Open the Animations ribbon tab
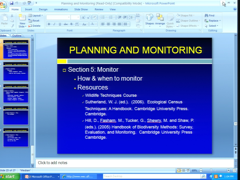Viewport: 240px width, 180px height. tap(61, 9)
